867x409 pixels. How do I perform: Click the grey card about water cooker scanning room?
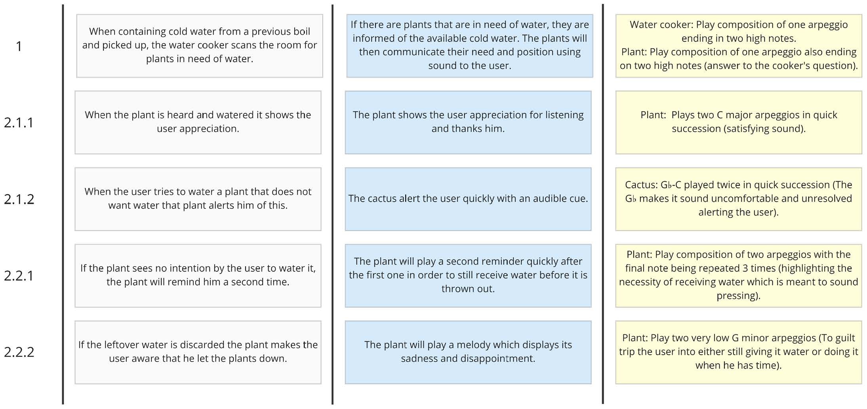200,46
